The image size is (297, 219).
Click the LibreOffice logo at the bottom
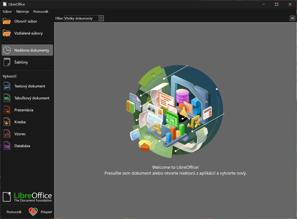coord(28,196)
